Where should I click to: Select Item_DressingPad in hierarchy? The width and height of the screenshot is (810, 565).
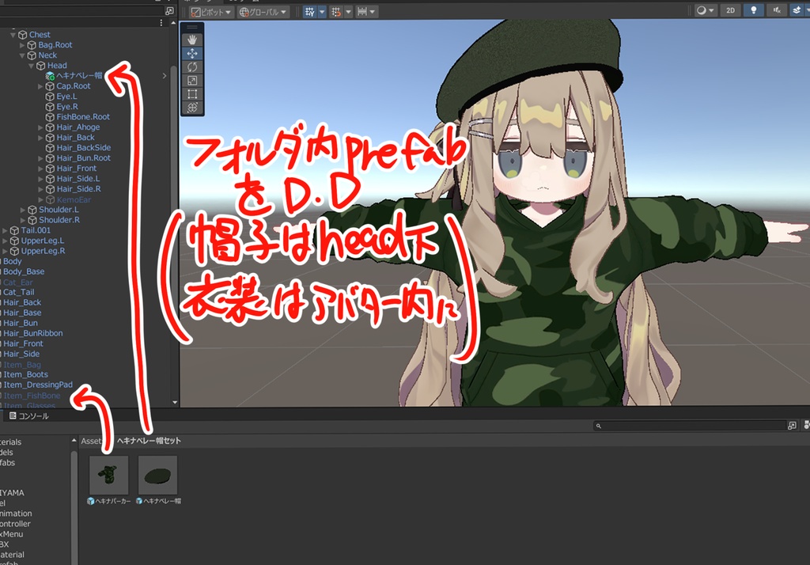click(x=38, y=385)
